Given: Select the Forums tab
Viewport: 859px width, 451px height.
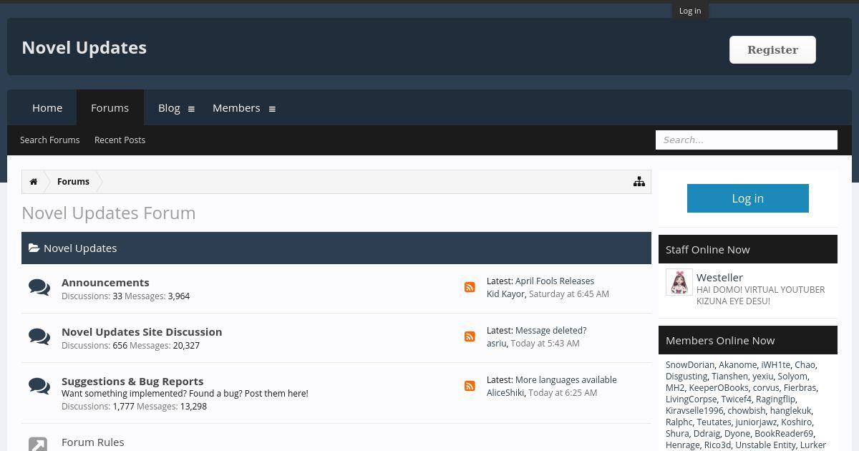Looking at the screenshot, I should pos(110,107).
